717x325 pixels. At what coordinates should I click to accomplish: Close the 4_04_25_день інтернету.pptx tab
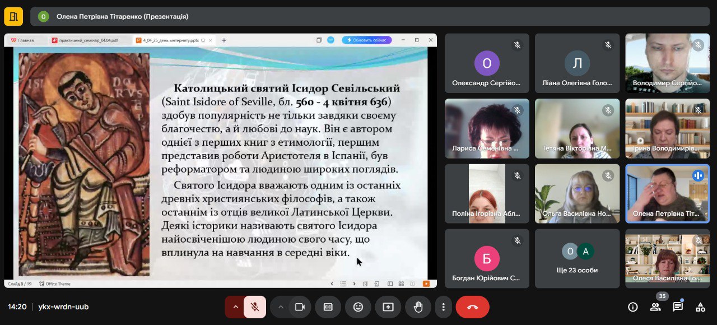211,40
